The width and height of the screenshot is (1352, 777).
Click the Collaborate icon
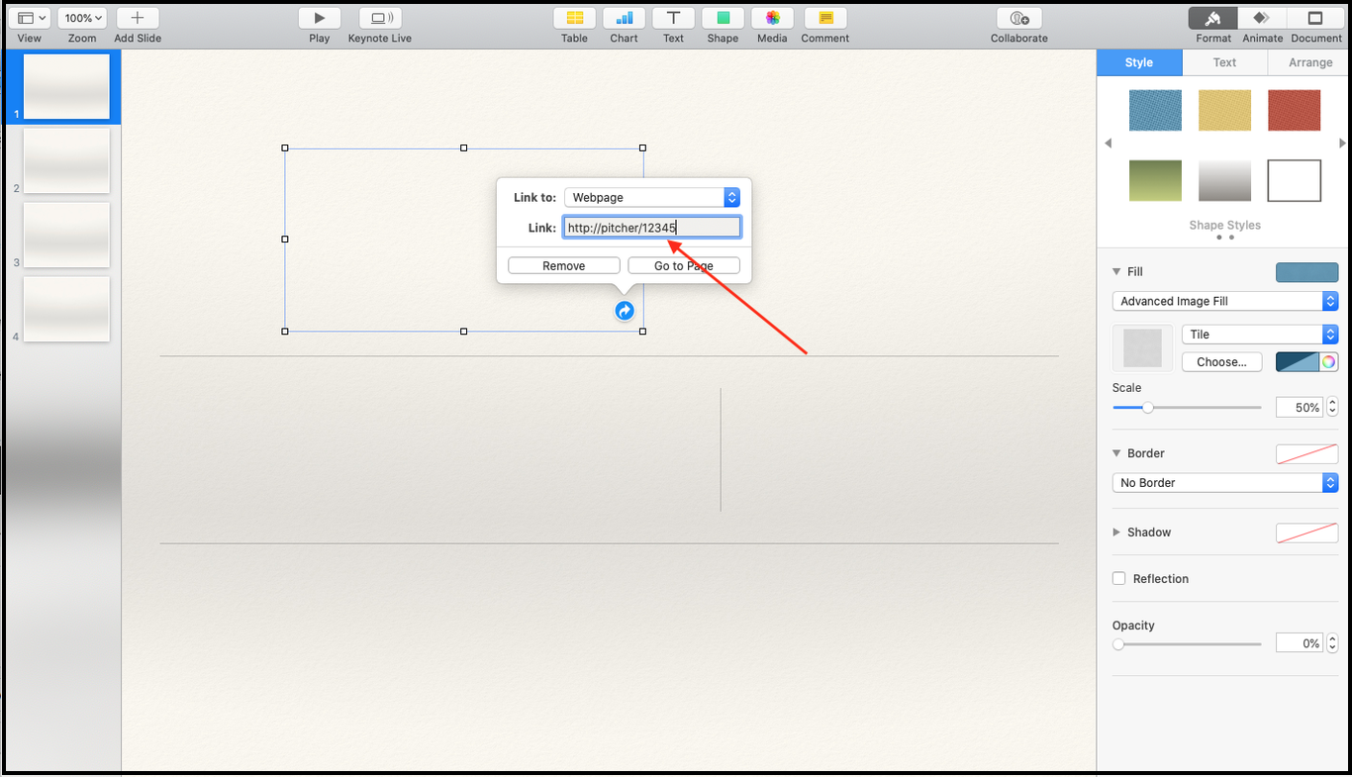pyautogui.click(x=1018, y=18)
